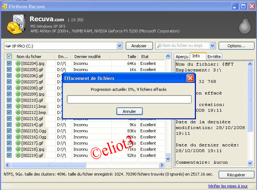Click the Piriform Recuva title bar icon
This screenshot has width=257, height=190.
pos(5,6)
